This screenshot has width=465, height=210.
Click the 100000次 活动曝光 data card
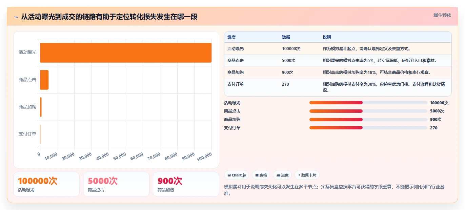click(46, 184)
